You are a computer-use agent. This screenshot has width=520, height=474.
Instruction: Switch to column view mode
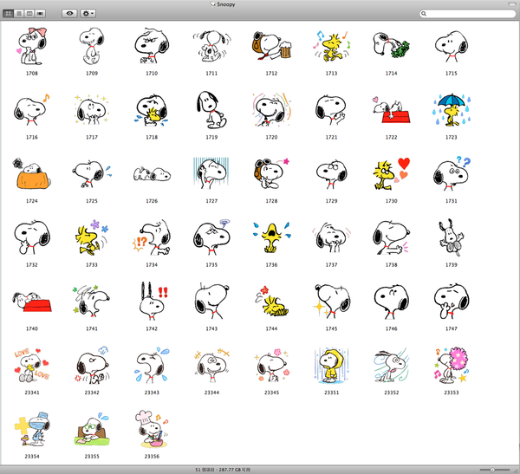29,13
